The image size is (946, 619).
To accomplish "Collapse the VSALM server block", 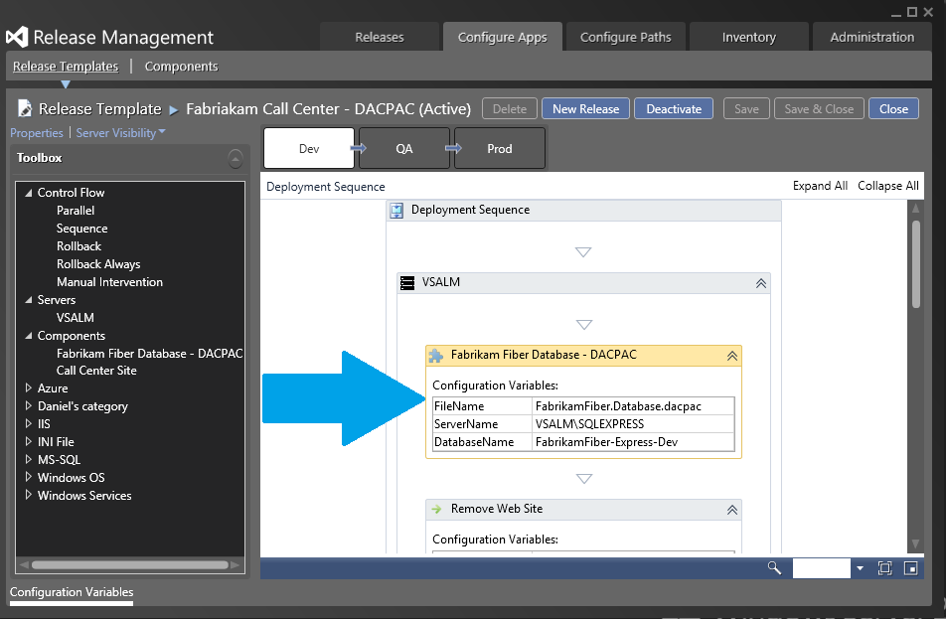I will point(761,283).
